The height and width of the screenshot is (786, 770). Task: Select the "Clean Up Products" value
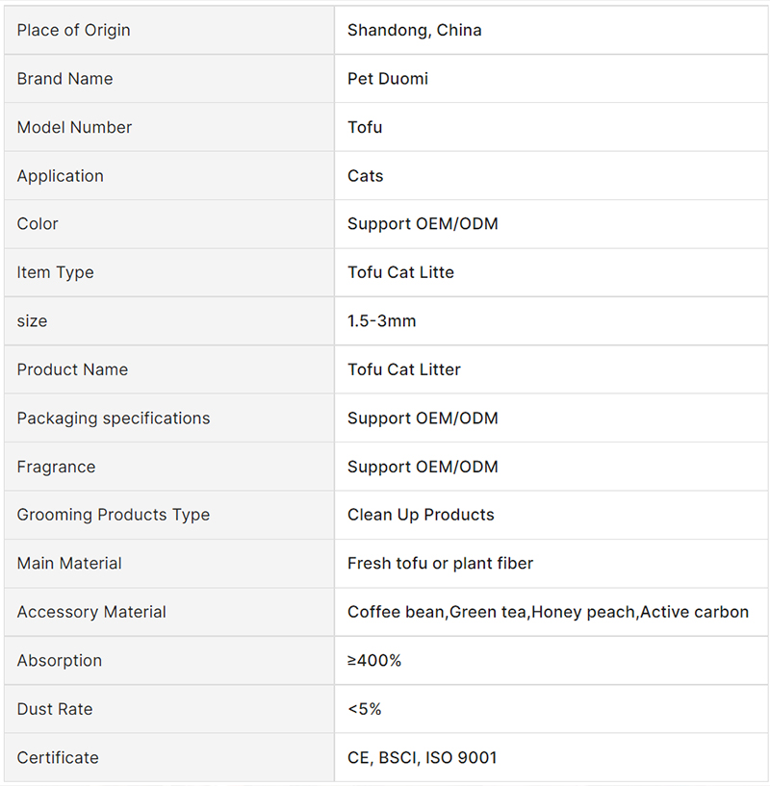(421, 515)
